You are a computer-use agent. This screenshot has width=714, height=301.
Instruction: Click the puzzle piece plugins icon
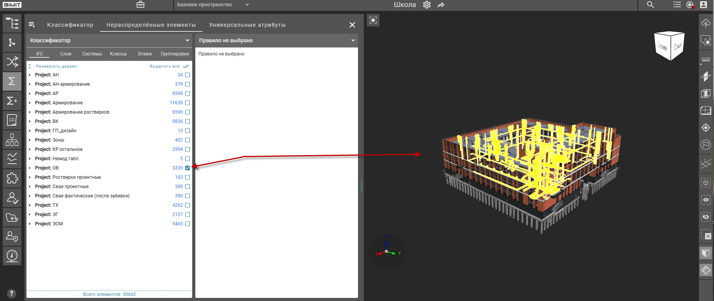12,178
